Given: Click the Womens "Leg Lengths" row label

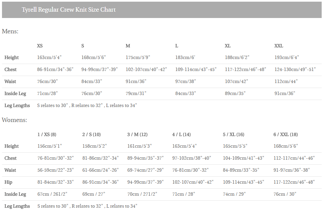Looking at the screenshot, I should (x=17, y=206).
